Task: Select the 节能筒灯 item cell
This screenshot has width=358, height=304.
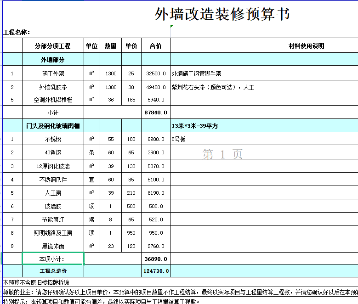Action: click(x=53, y=220)
